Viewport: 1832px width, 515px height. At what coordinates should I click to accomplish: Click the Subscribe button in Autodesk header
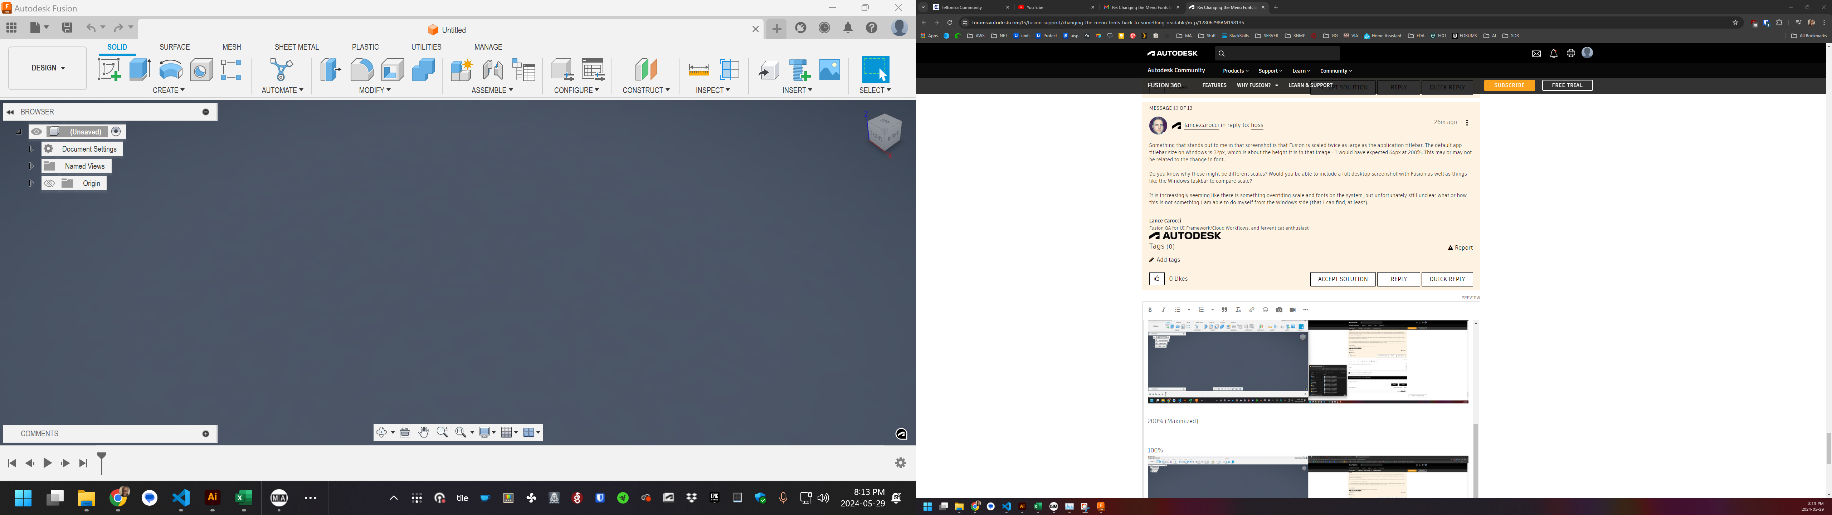point(1509,85)
